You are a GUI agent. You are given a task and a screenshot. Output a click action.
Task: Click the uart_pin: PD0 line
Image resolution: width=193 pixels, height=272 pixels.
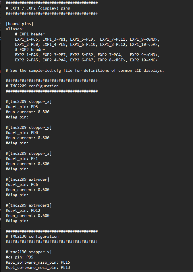pyautogui.click(x=22, y=133)
